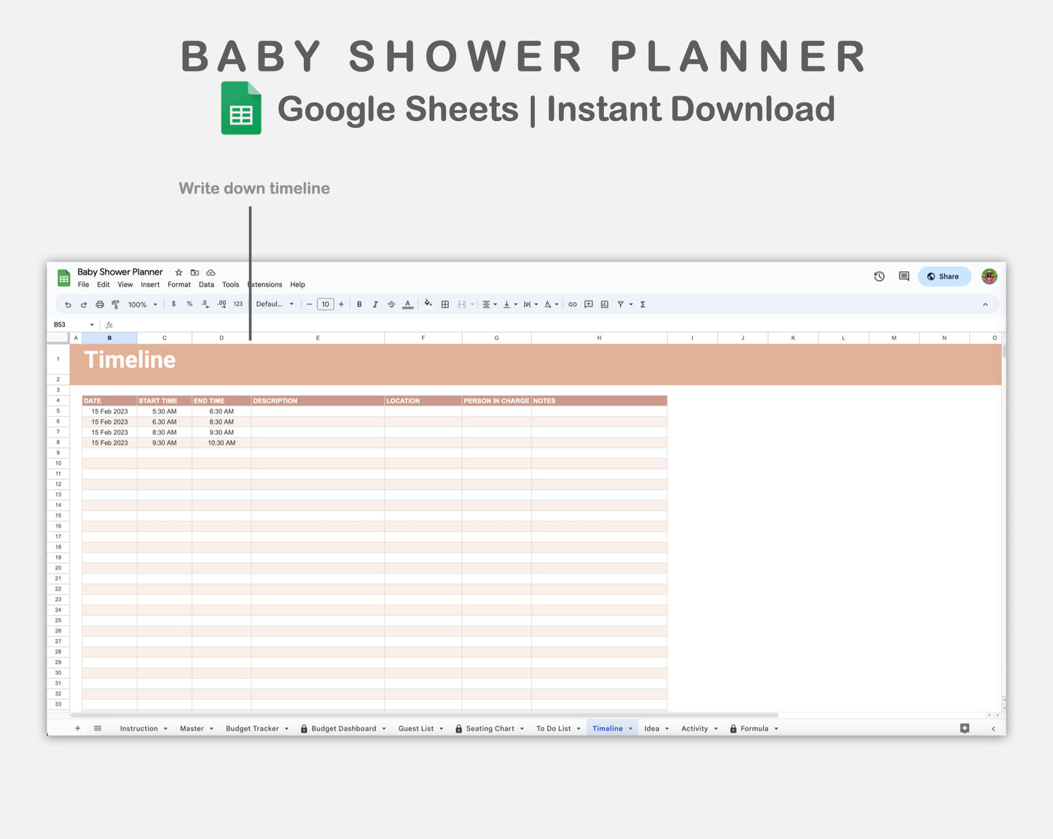The height and width of the screenshot is (839, 1053).
Task: Open the Format menu
Action: (x=179, y=285)
